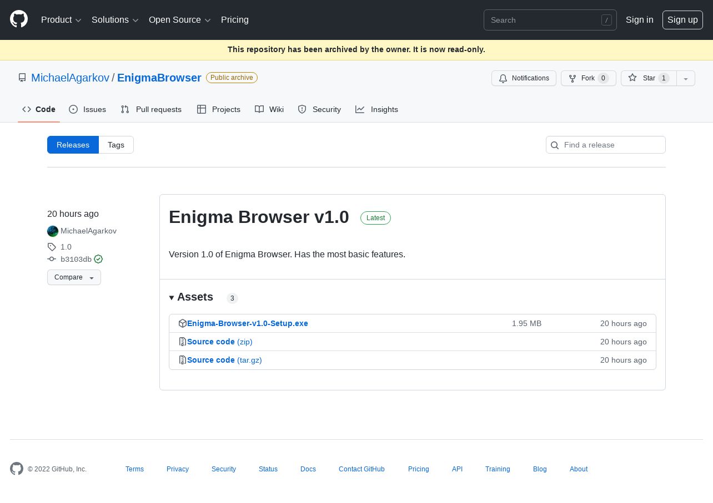Download Source code (zip)

point(220,342)
